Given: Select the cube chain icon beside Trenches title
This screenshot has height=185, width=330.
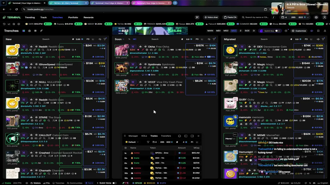Looking at the screenshot, I should pos(29,31).
